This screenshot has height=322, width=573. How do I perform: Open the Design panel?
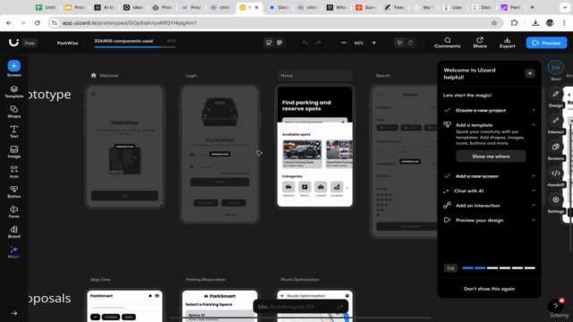click(555, 98)
